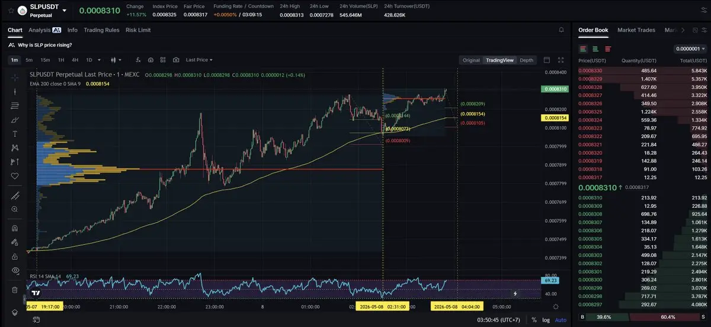Open the Analysis AI tab

45,30
